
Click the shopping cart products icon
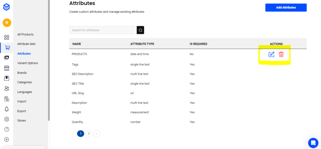(7, 47)
